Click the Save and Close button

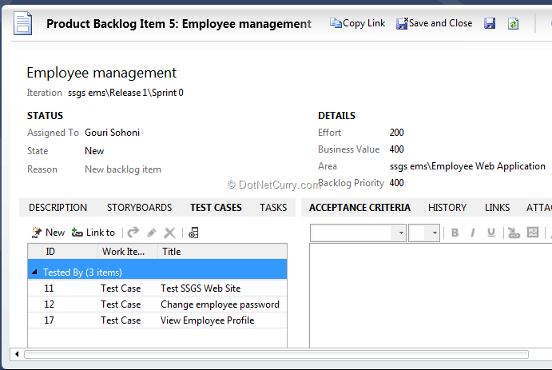click(x=435, y=23)
